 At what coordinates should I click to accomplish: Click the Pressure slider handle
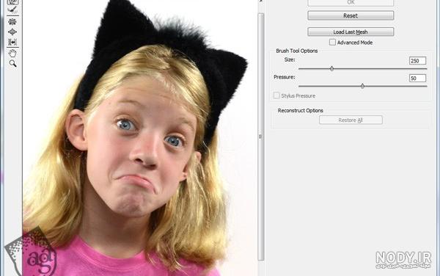click(362, 86)
